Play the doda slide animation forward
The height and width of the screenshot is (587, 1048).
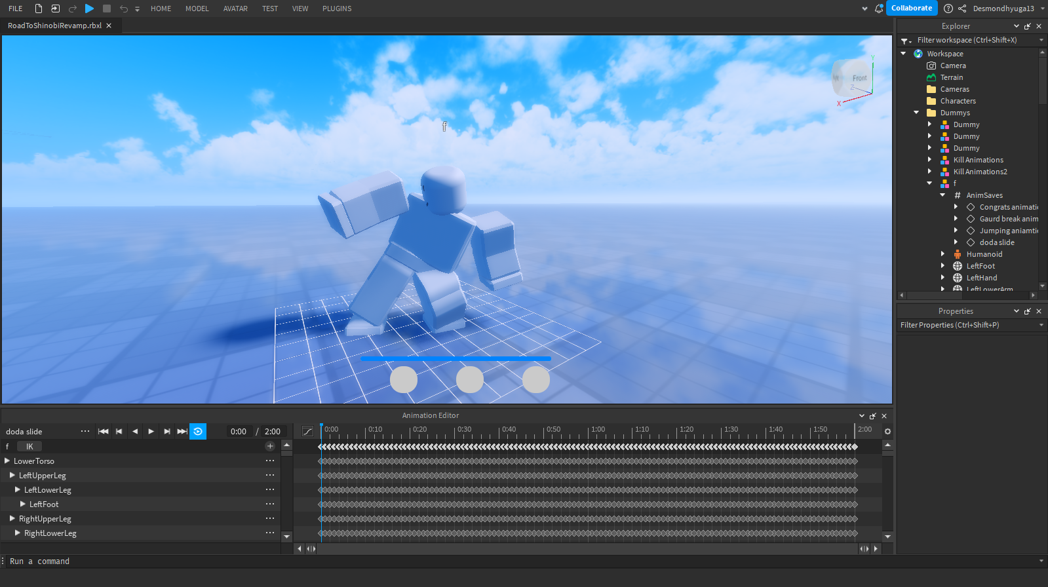pos(151,431)
